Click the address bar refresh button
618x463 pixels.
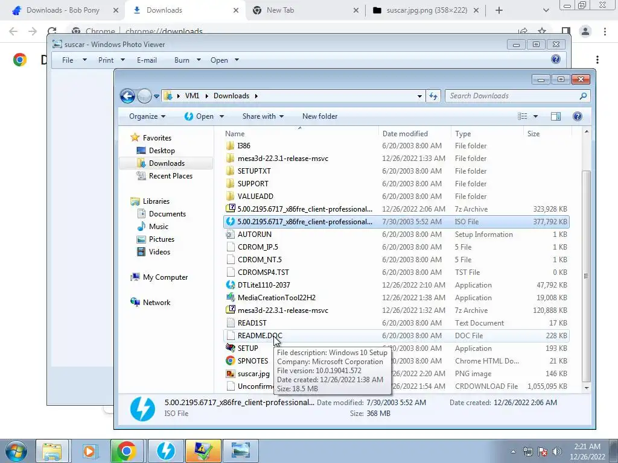click(433, 96)
